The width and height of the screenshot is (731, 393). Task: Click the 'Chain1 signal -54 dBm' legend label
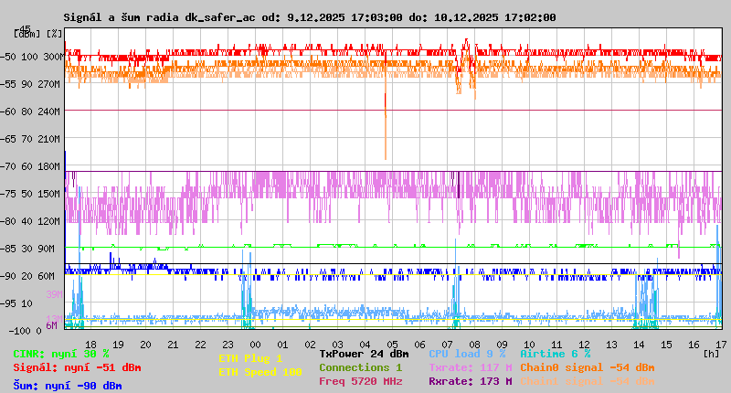coord(588,381)
